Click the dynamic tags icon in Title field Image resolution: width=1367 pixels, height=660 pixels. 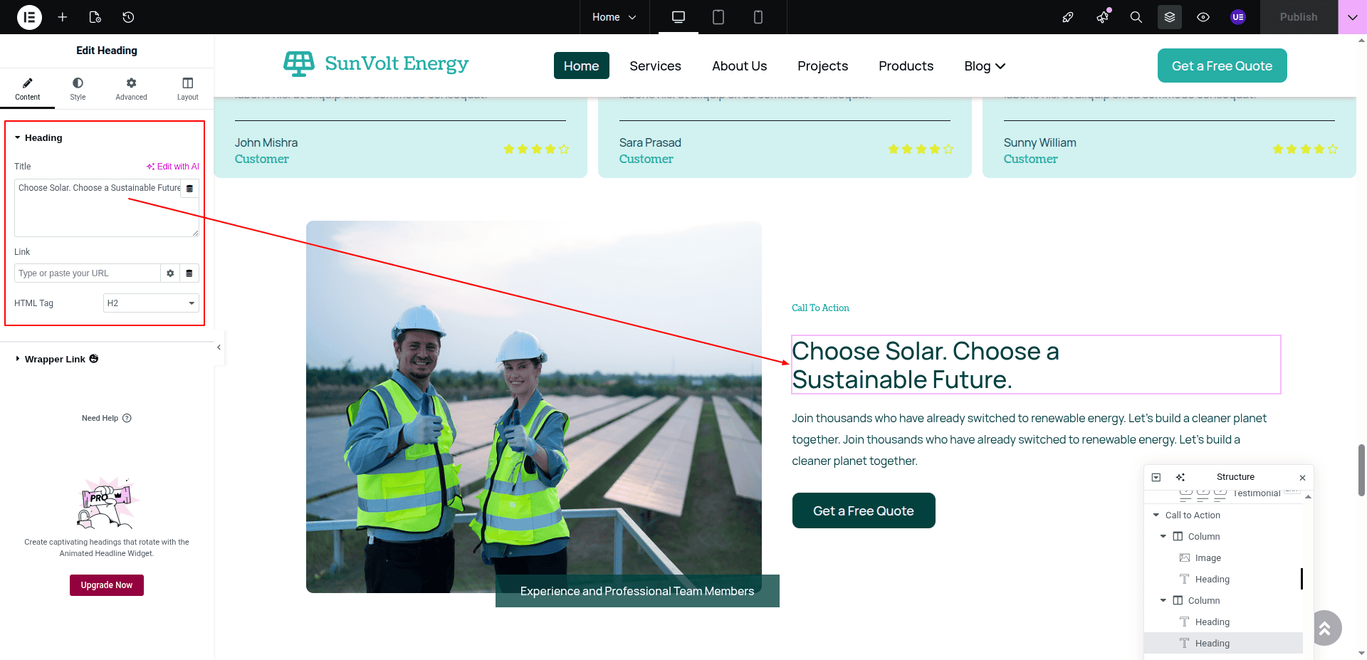tap(189, 189)
